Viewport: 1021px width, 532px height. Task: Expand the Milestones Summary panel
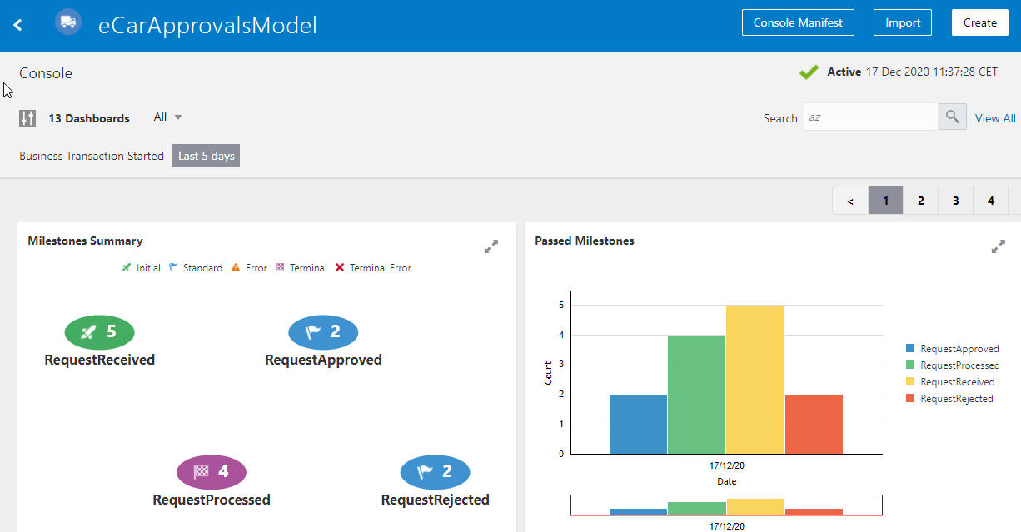pos(491,246)
